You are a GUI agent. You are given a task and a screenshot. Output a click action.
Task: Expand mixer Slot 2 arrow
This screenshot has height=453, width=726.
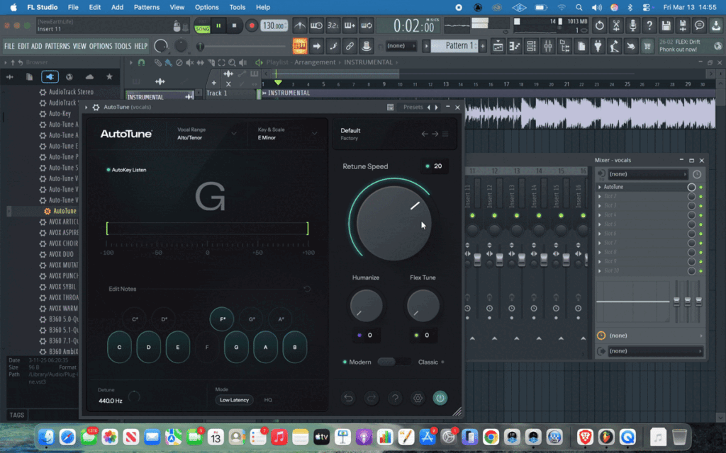coord(600,197)
